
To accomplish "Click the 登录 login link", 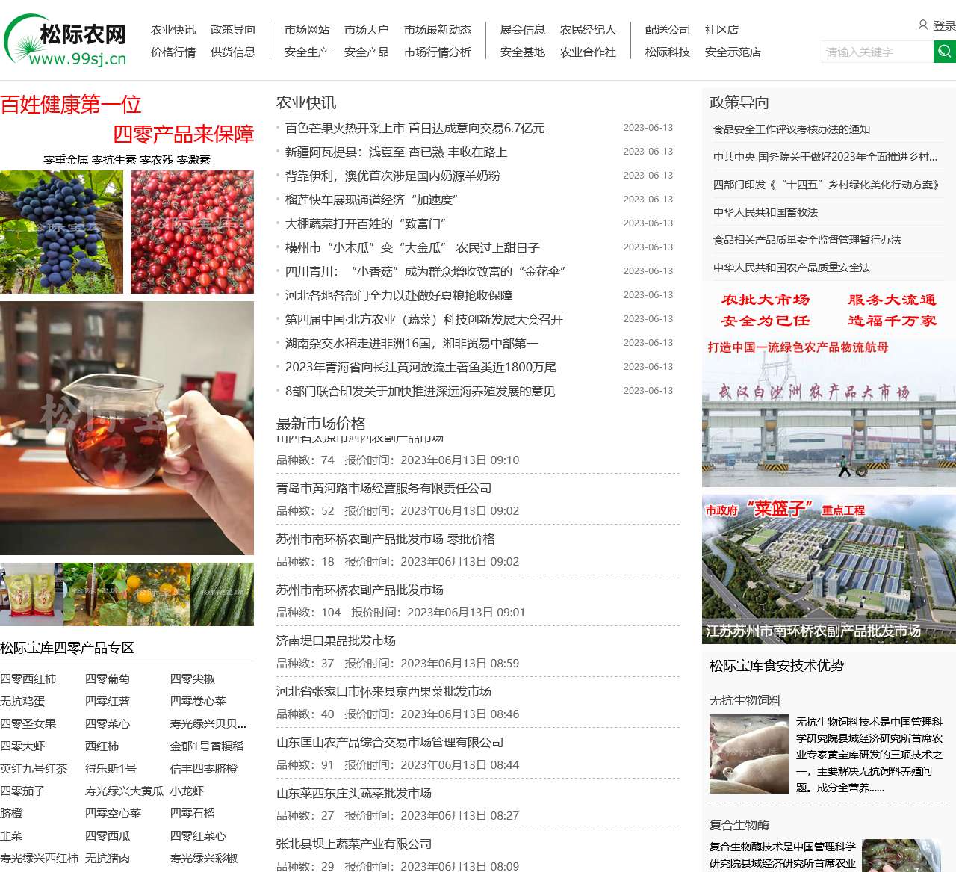I will (944, 25).
